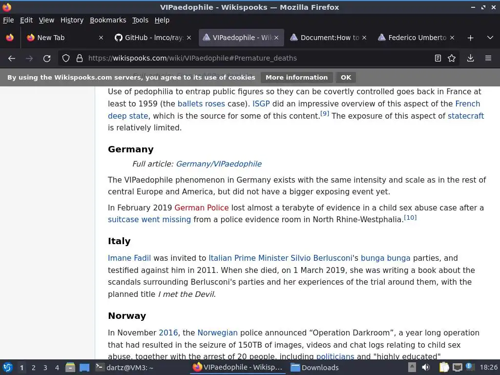Show site security padlock info
500x375 pixels.
point(80,59)
